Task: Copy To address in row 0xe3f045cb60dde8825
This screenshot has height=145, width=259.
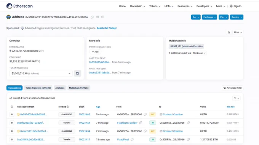Action: pos(188,139)
